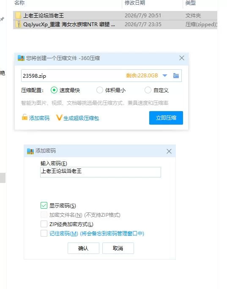The image size is (227, 289).
Task: Click the app icon in 添加密码 dialog title
Action: point(30,151)
